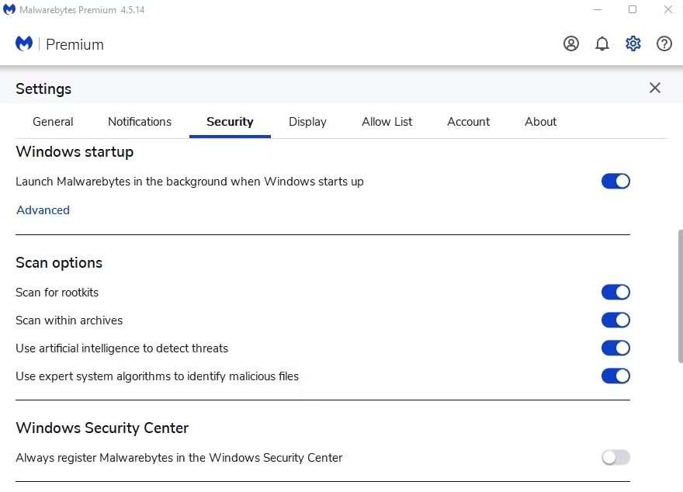
Task: Enable Windows Security Center registration toggle
Action: (615, 458)
